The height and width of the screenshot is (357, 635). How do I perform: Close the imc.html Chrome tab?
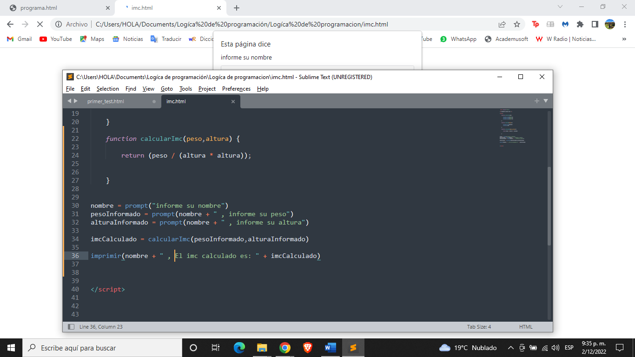tap(219, 8)
